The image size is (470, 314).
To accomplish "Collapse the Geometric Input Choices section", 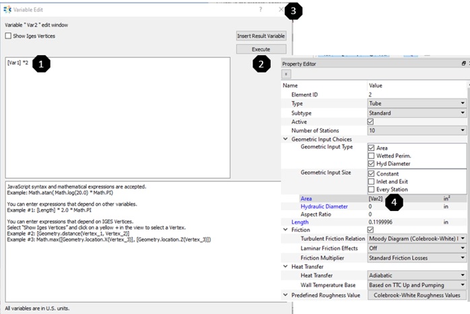I will (x=286, y=139).
